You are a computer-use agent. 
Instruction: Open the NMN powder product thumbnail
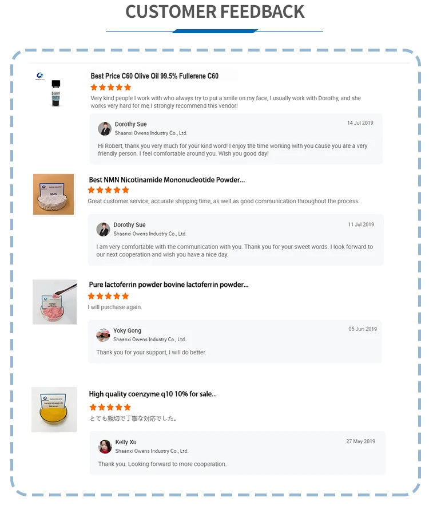(x=54, y=195)
